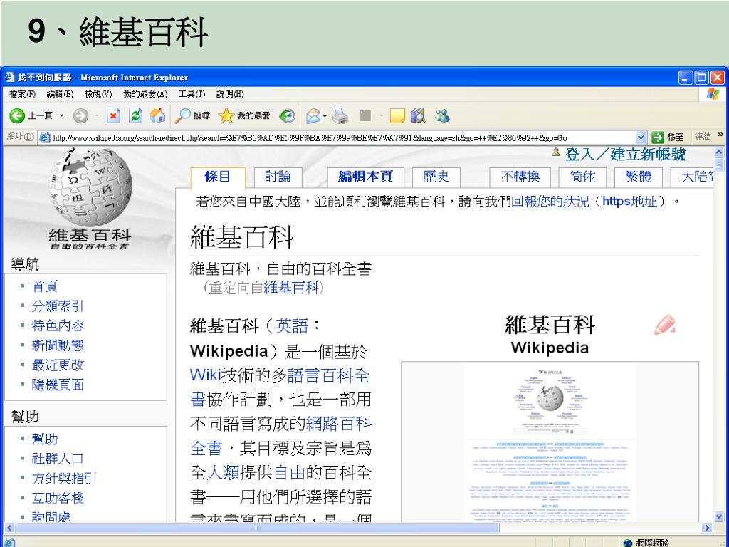Print the page with printer icon
This screenshot has height=547, width=729.
340,116
